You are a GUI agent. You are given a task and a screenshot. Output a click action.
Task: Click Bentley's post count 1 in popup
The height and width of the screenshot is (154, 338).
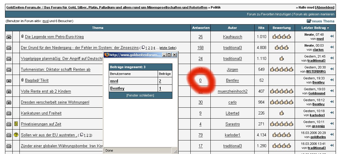[x=160, y=89]
